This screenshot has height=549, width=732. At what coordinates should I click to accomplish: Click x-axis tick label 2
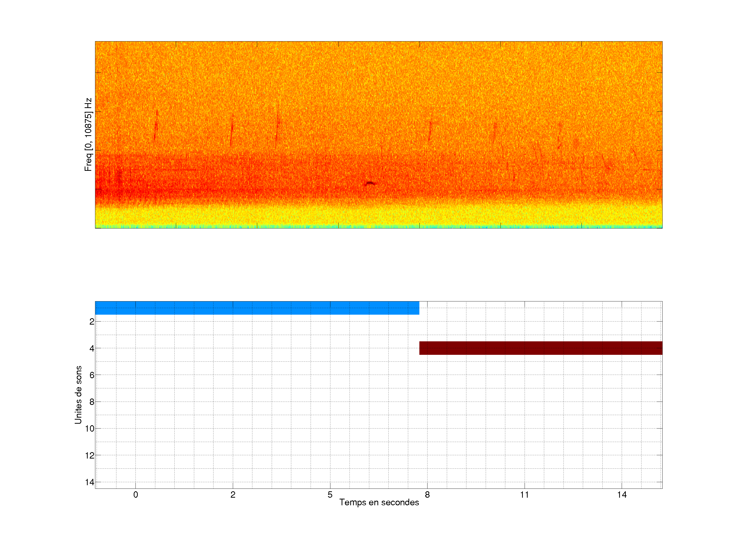tap(233, 495)
